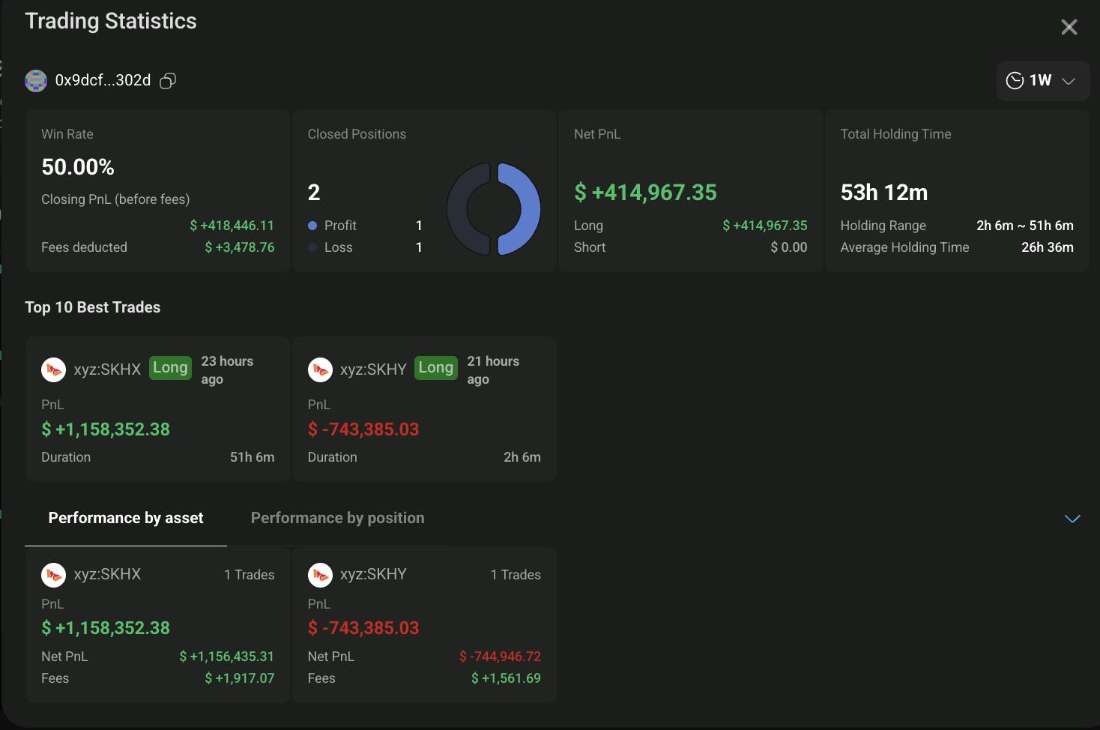
Task: Click the clock icon in timeframe selector
Action: coord(1015,81)
